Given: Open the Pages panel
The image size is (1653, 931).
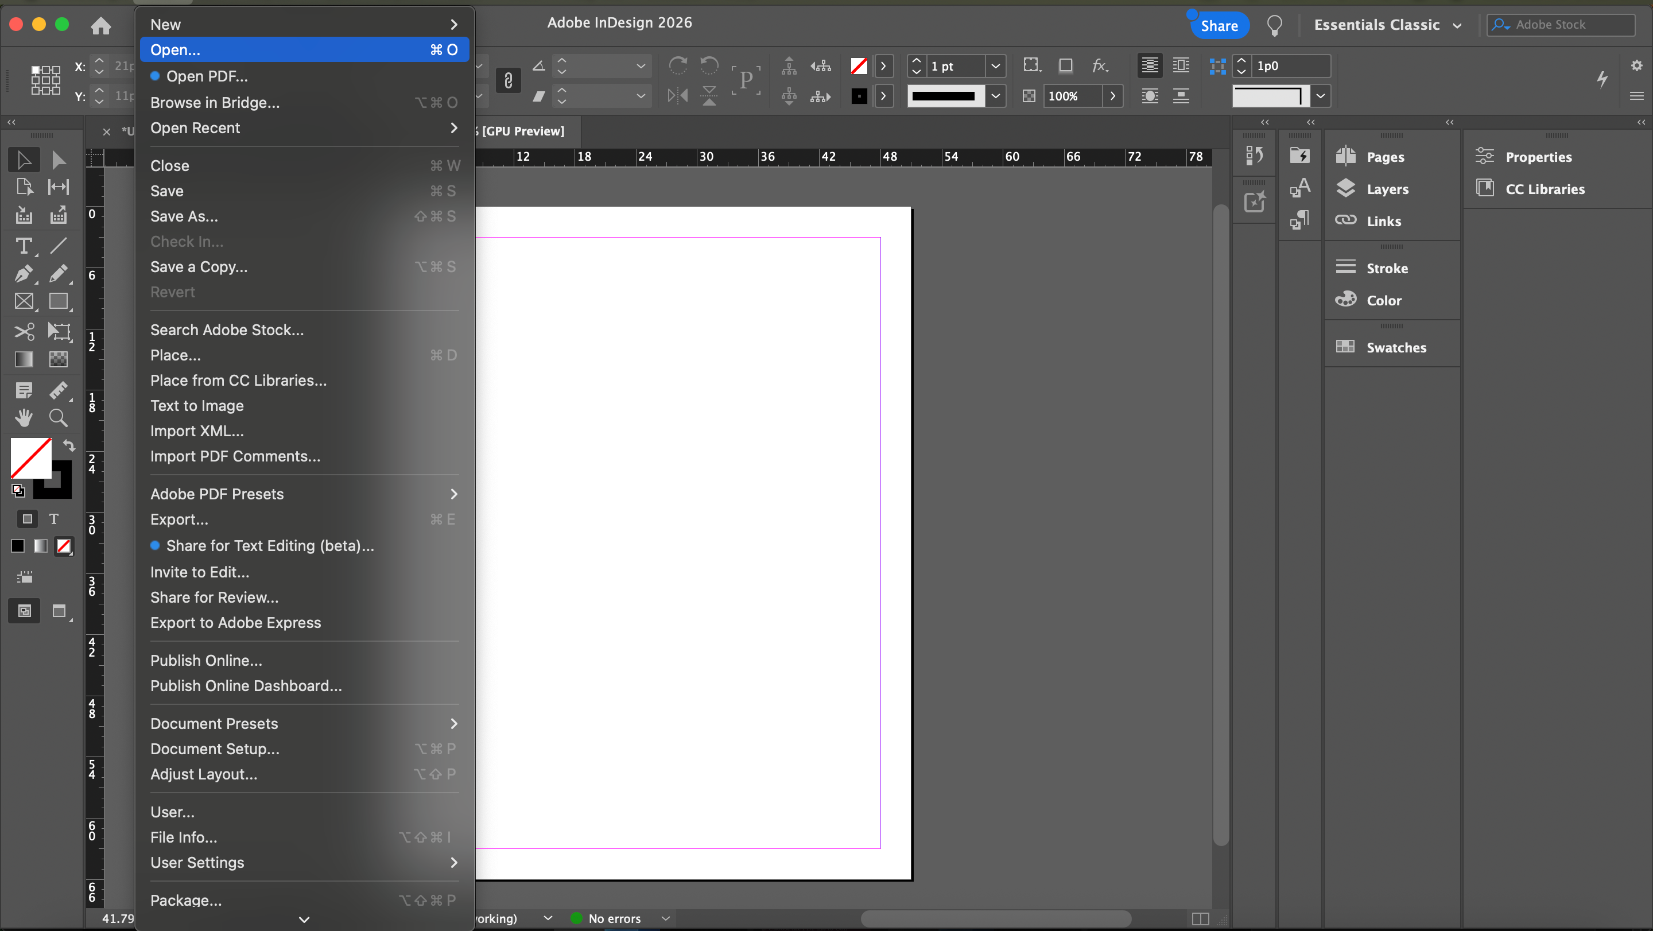Looking at the screenshot, I should point(1384,157).
